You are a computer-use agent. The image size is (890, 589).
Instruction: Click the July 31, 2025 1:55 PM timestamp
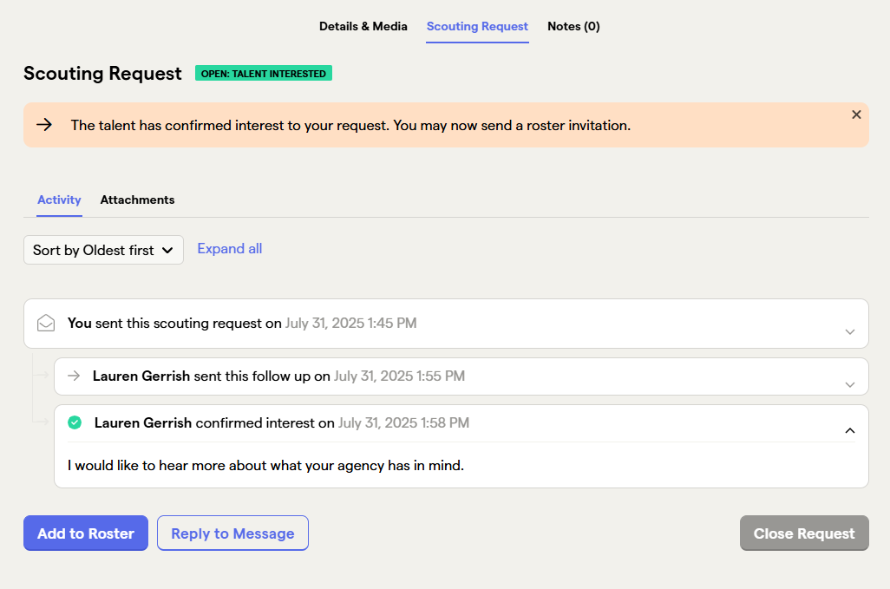click(399, 376)
